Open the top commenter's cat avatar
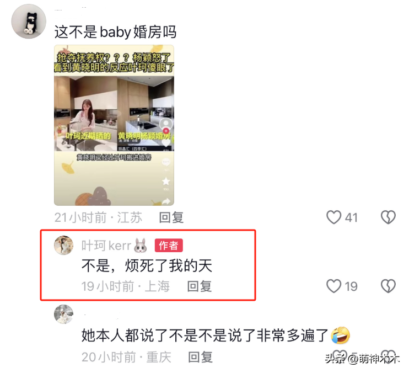The width and height of the screenshot is (409, 373). pyautogui.click(x=29, y=22)
